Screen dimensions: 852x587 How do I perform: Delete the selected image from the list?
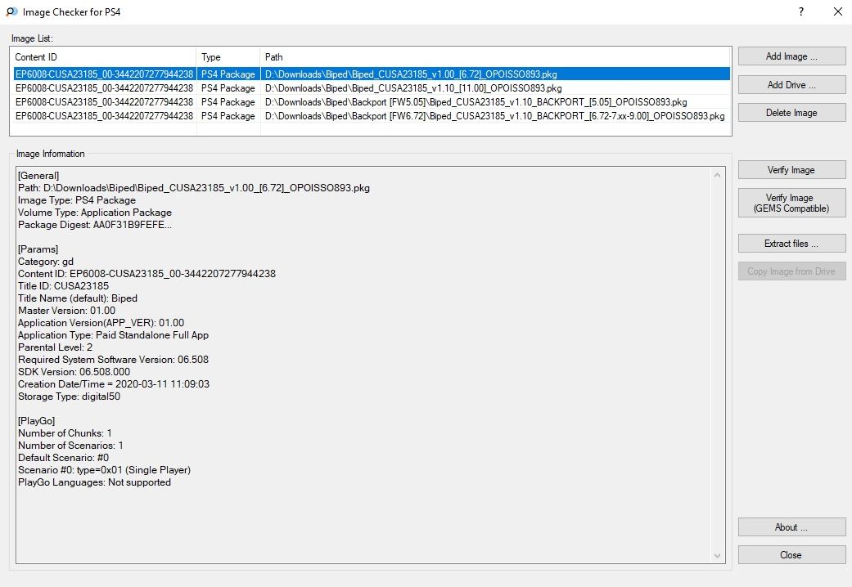[791, 112]
